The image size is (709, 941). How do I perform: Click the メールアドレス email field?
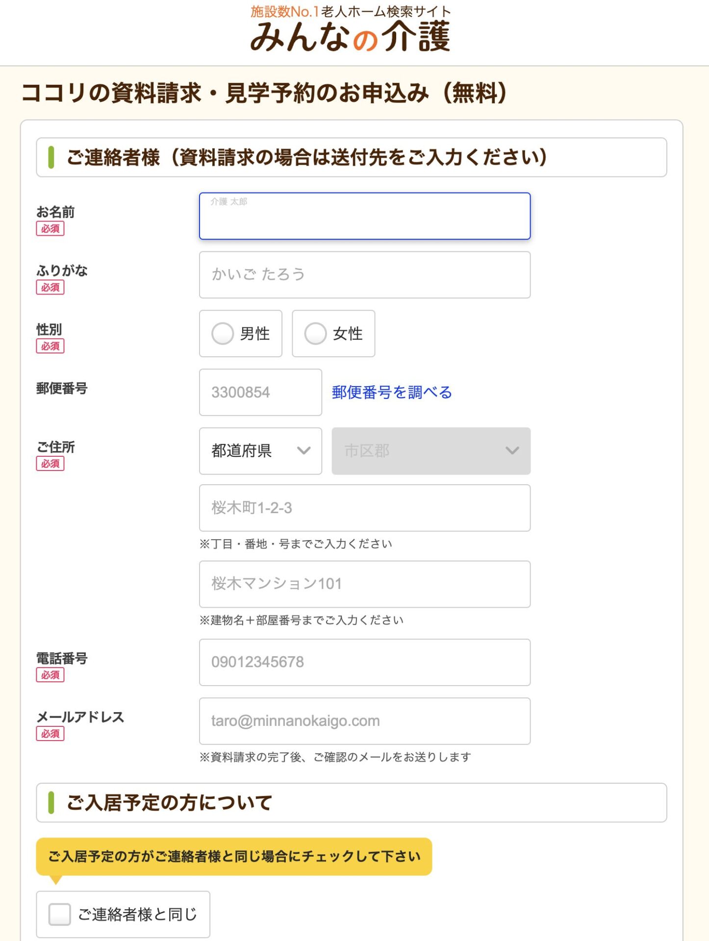point(364,721)
